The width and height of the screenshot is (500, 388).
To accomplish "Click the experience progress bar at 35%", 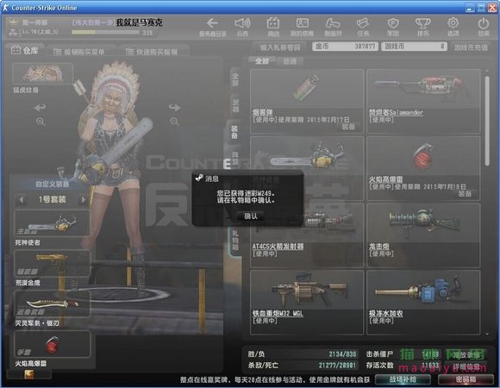I will click(x=105, y=32).
